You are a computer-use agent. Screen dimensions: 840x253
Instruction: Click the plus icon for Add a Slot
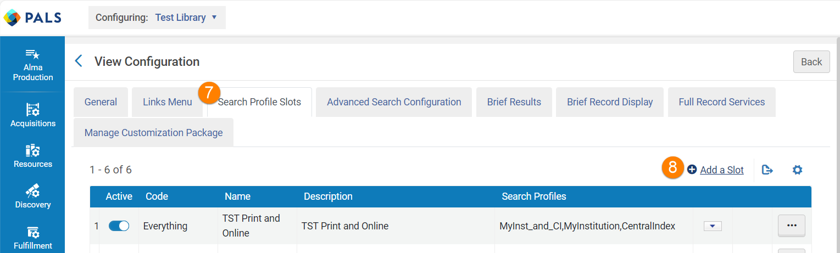[x=692, y=170]
